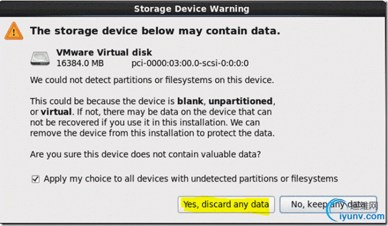The width and height of the screenshot is (388, 226).
Task: Click the 'remove the device from this installation' line
Action: [152, 133]
